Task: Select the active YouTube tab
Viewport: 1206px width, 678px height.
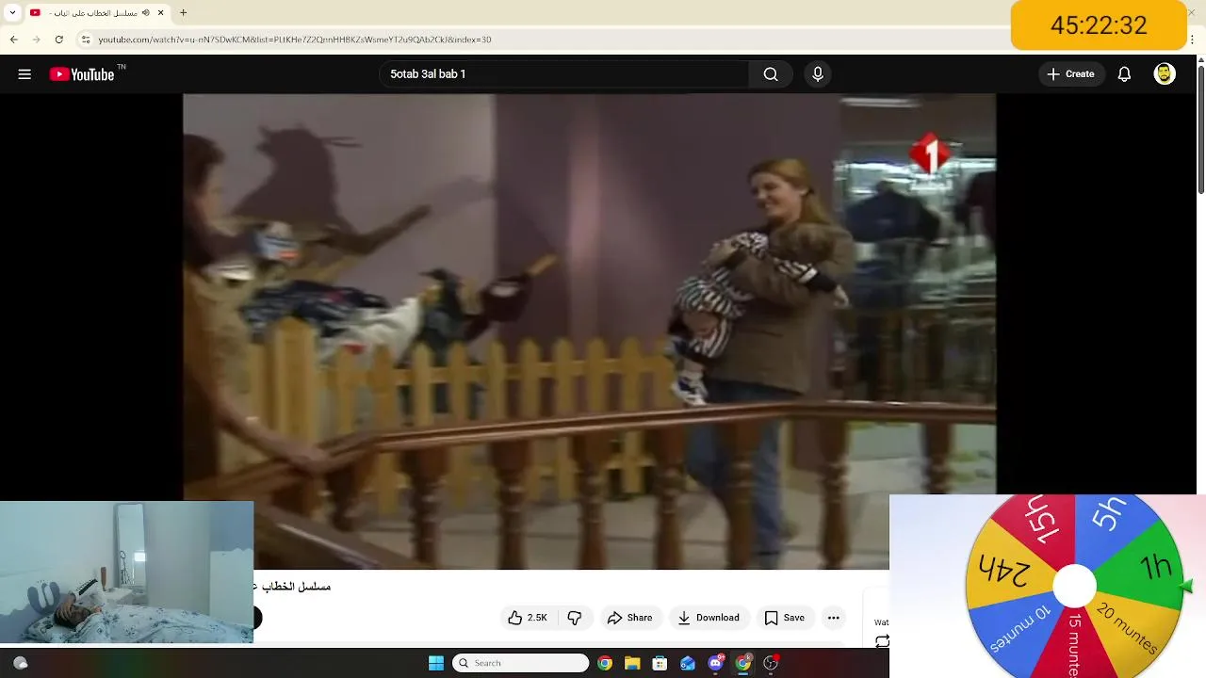Action: 97,13
